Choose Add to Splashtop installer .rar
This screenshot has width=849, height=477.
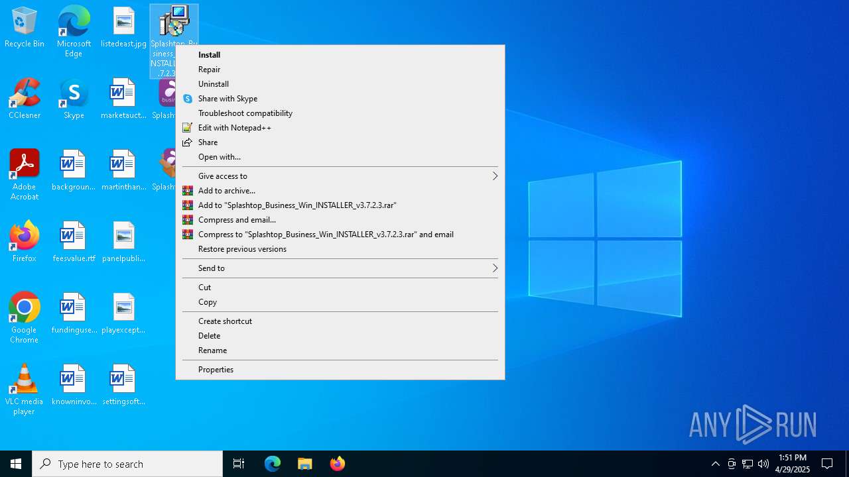pos(340,205)
